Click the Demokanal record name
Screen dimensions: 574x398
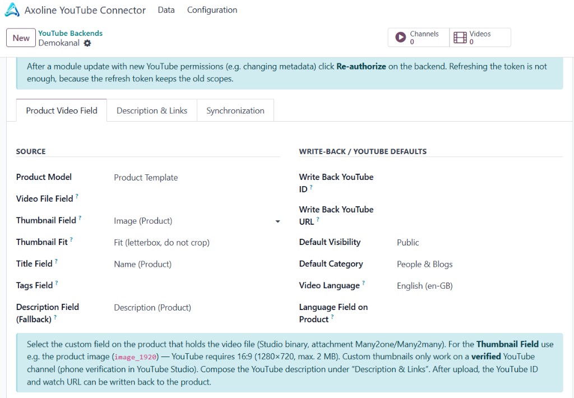pos(59,43)
